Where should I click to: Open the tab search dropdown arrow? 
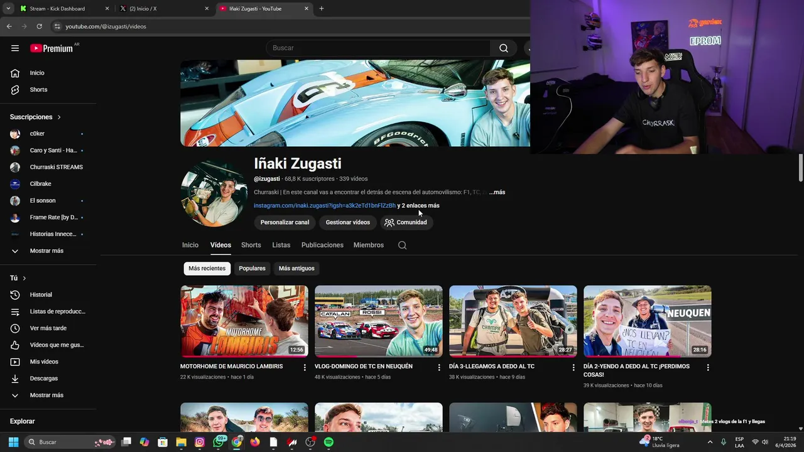pos(8,9)
